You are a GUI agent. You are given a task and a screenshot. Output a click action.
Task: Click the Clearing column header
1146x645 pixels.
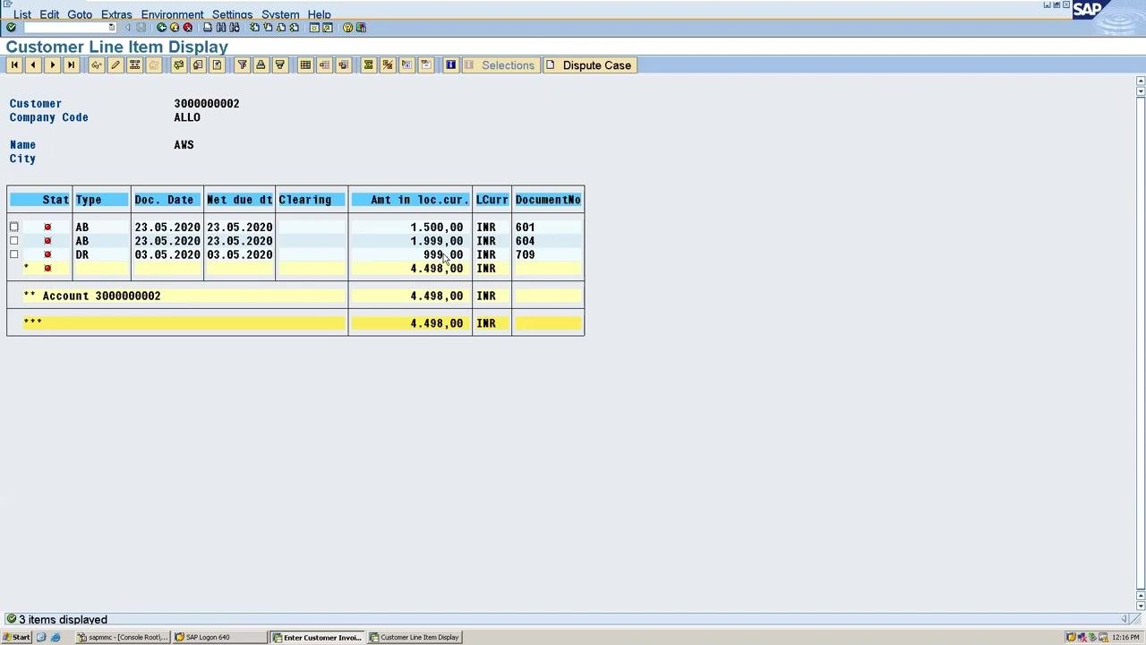tap(311, 200)
